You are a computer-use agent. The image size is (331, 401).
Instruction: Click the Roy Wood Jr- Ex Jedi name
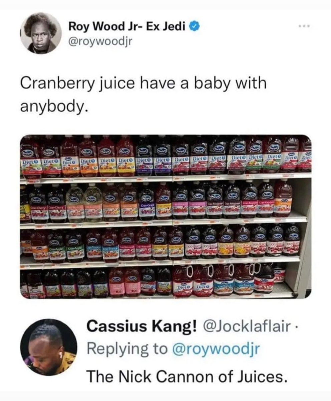pos(127,26)
